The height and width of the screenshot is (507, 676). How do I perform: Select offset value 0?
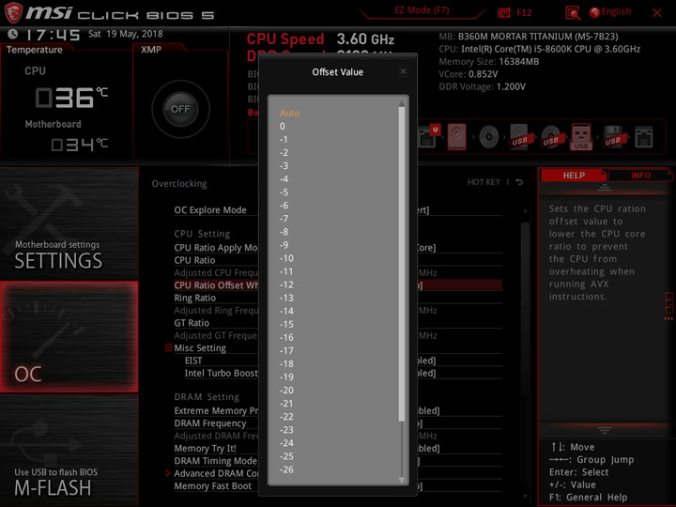pos(282,127)
